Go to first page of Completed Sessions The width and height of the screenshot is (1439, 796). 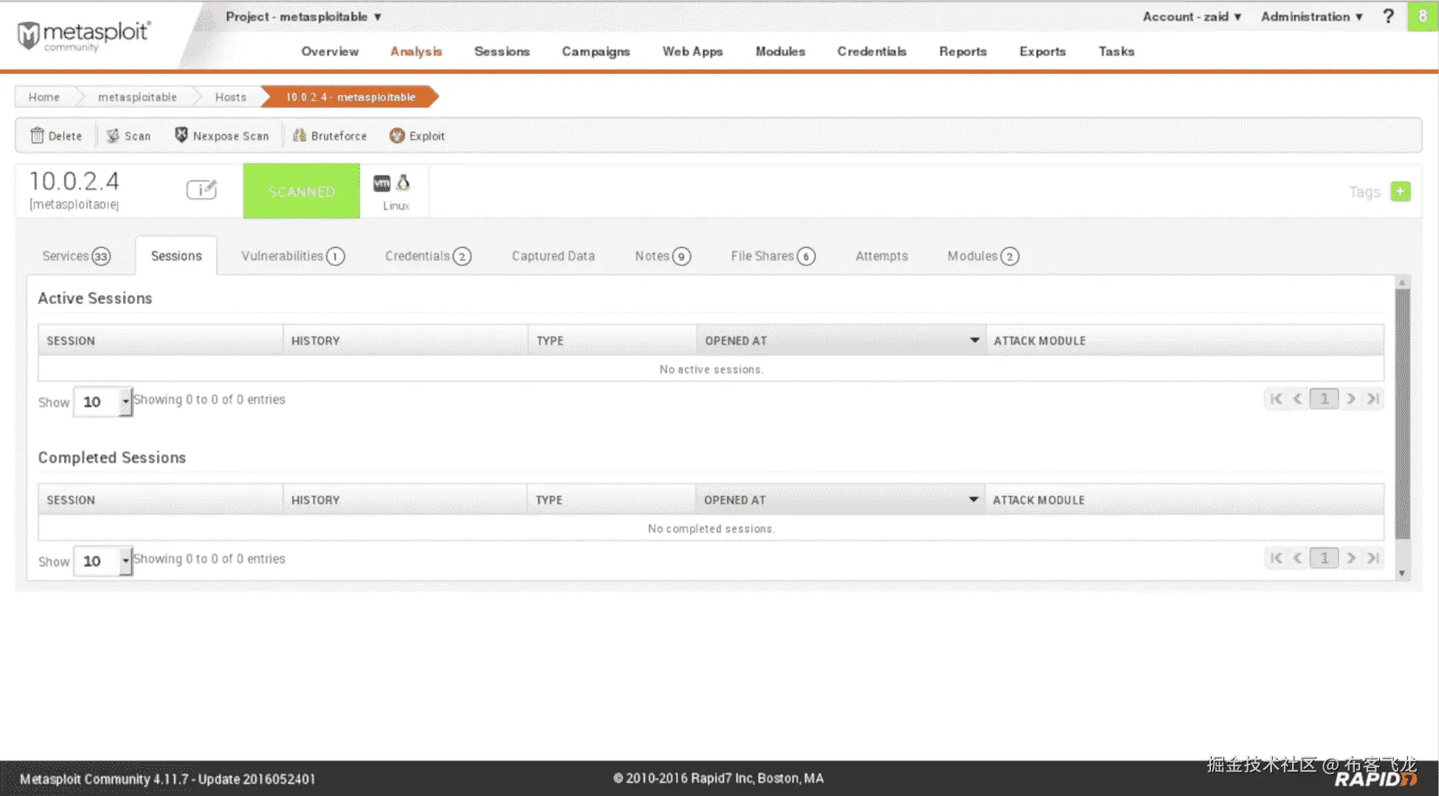[x=1276, y=558]
